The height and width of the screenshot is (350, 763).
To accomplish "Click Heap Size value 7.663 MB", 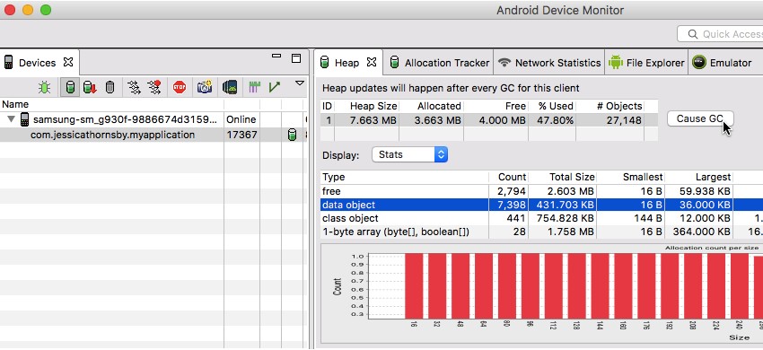I will tap(373, 119).
